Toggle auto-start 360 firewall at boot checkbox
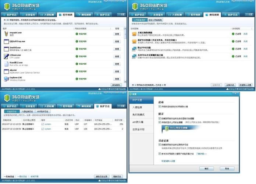 coord(160,107)
